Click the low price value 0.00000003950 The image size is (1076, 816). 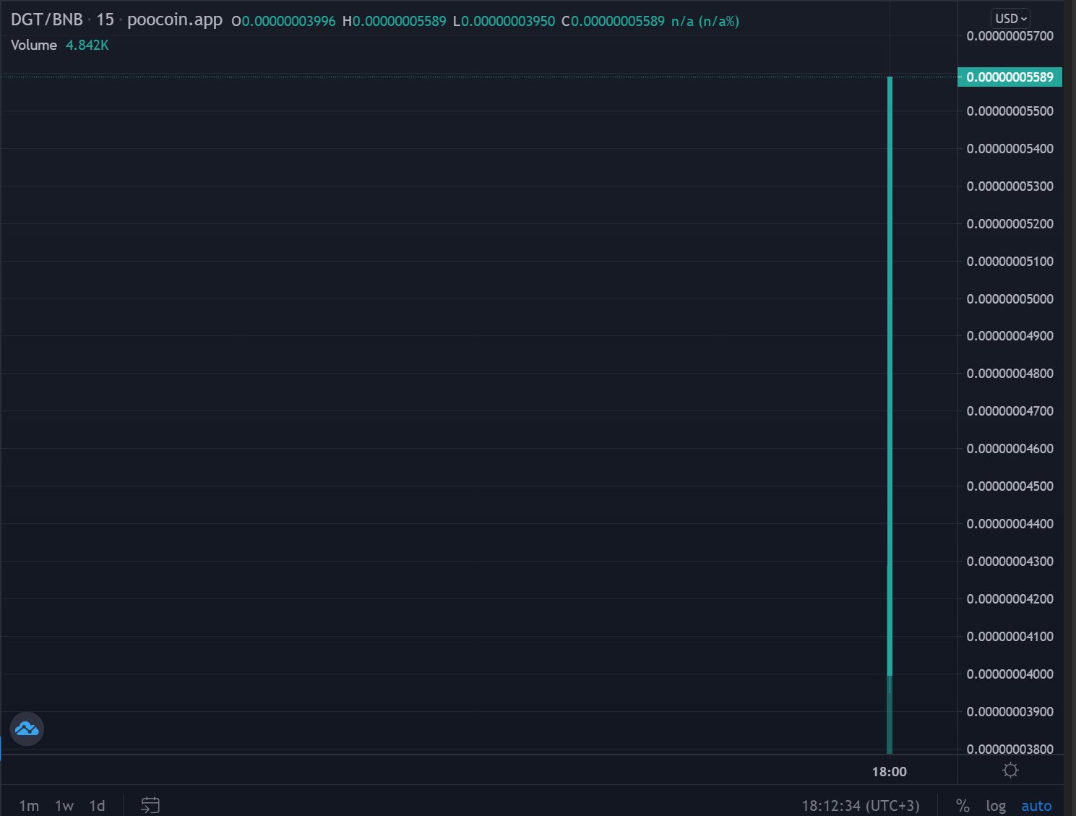[508, 21]
